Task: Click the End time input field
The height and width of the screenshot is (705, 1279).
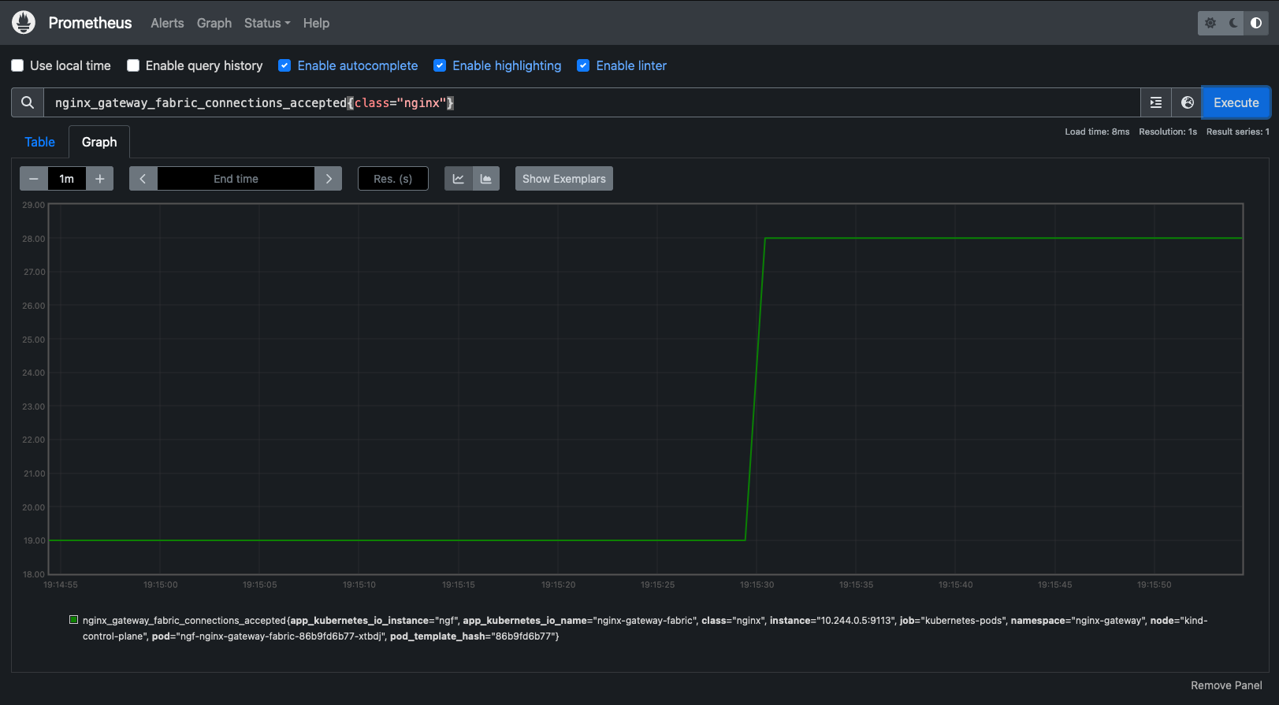Action: pyautogui.click(x=236, y=179)
